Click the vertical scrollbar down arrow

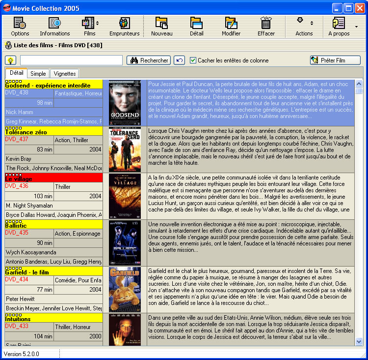(359, 341)
